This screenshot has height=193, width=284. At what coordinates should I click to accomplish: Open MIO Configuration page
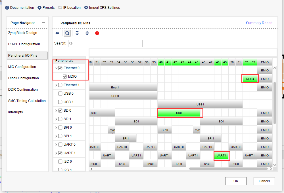22,67
